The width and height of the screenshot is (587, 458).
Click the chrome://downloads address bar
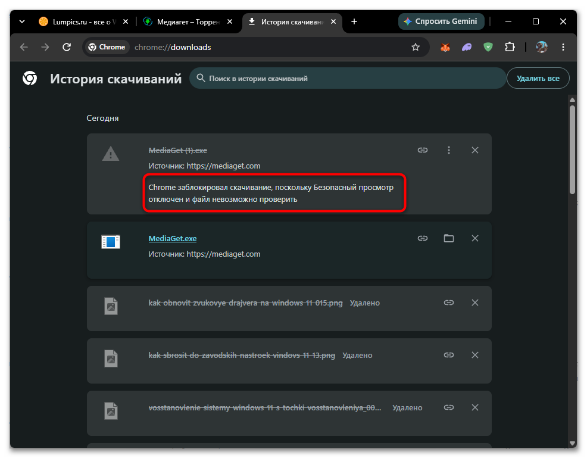click(x=256, y=47)
